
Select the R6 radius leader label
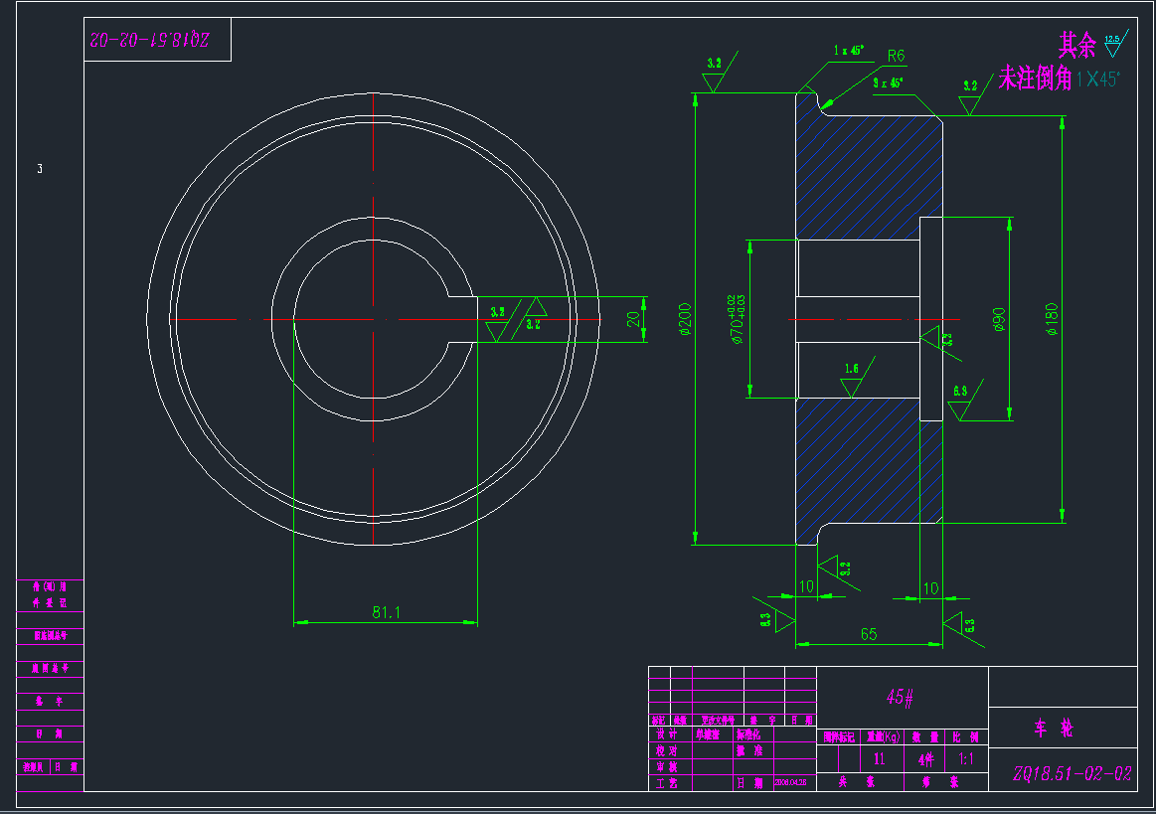click(896, 56)
